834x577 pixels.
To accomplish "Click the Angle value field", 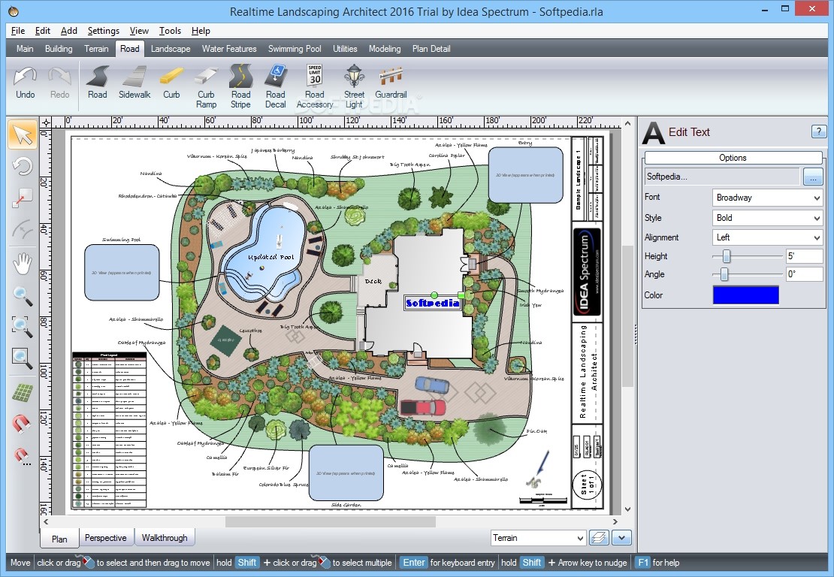I will click(x=804, y=274).
